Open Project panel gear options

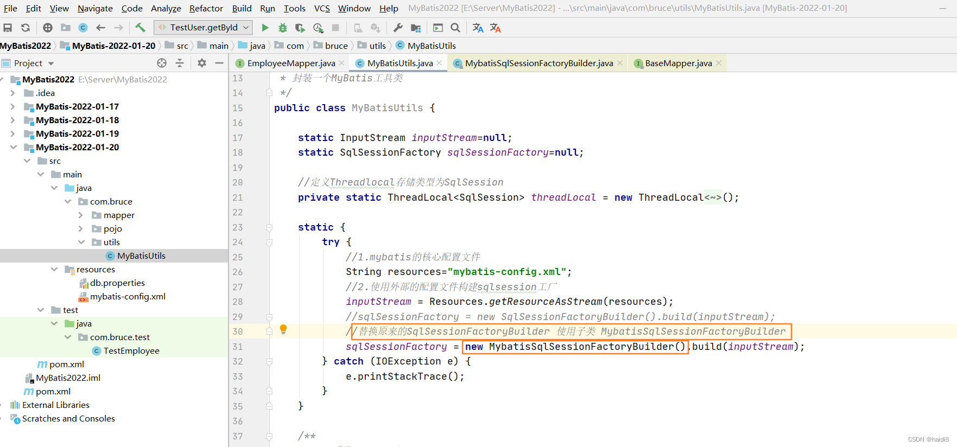[x=202, y=63]
